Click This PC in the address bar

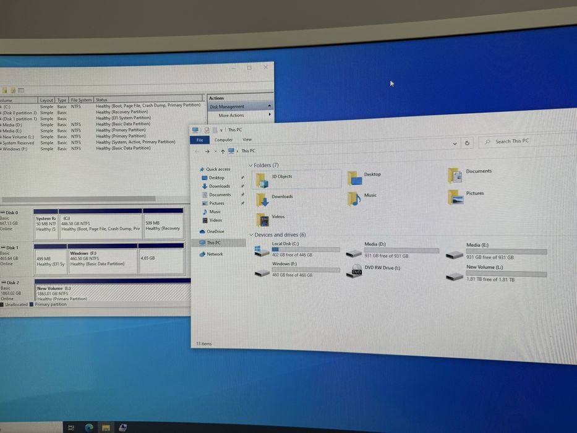(x=249, y=150)
